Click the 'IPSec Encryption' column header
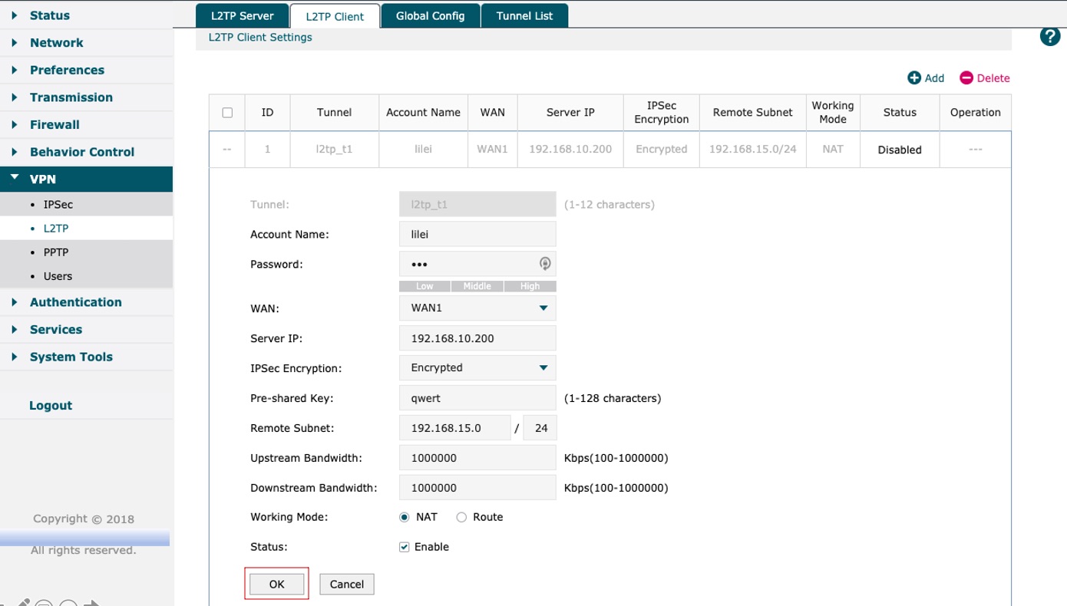The image size is (1067, 606). 662,113
